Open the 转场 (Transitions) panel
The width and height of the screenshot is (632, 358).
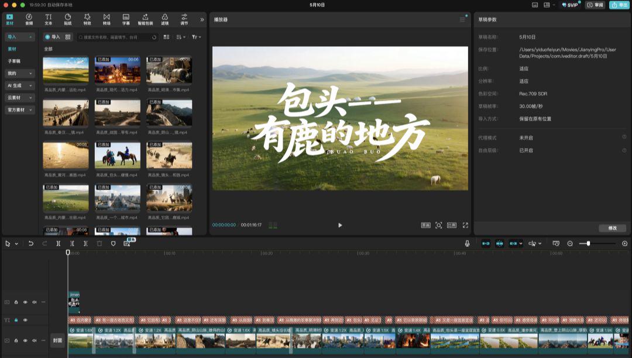(107, 19)
